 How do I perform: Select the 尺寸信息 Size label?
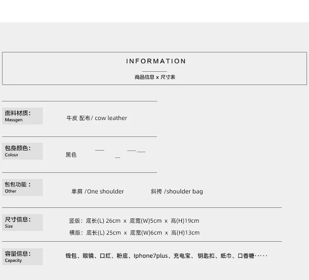23,222
